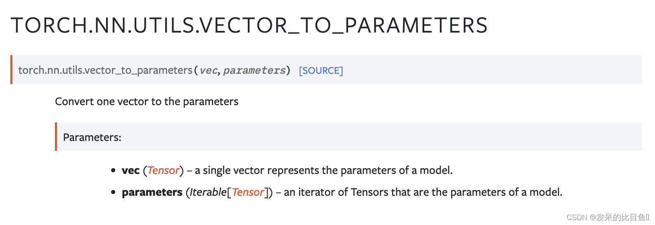Click function name torch.nn.utils.vector_to_parameters in signature
This screenshot has height=225, width=655.
(105, 70)
